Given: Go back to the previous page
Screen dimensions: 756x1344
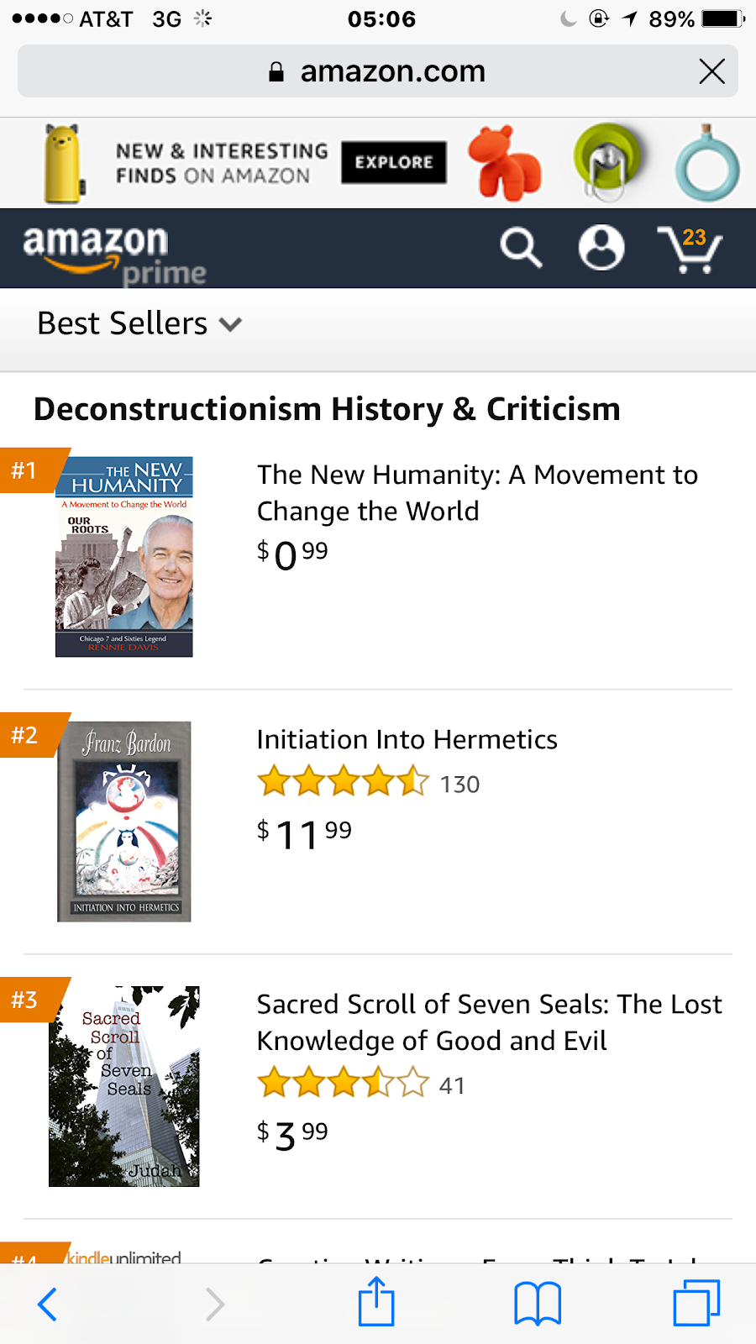Looking at the screenshot, I should [x=48, y=1305].
